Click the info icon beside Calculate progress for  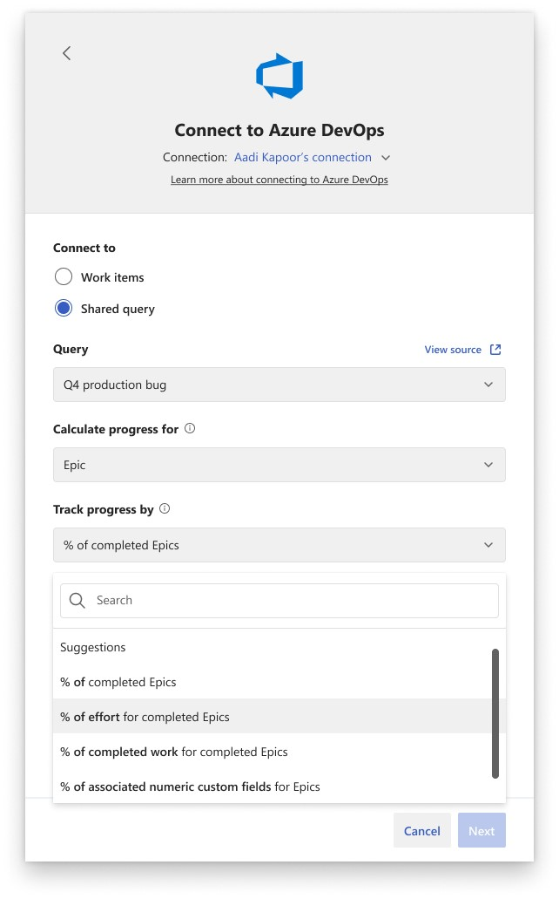point(190,428)
